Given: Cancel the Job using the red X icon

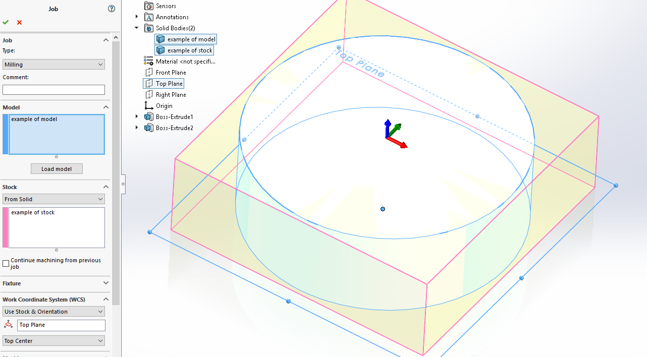Looking at the screenshot, I should [19, 22].
